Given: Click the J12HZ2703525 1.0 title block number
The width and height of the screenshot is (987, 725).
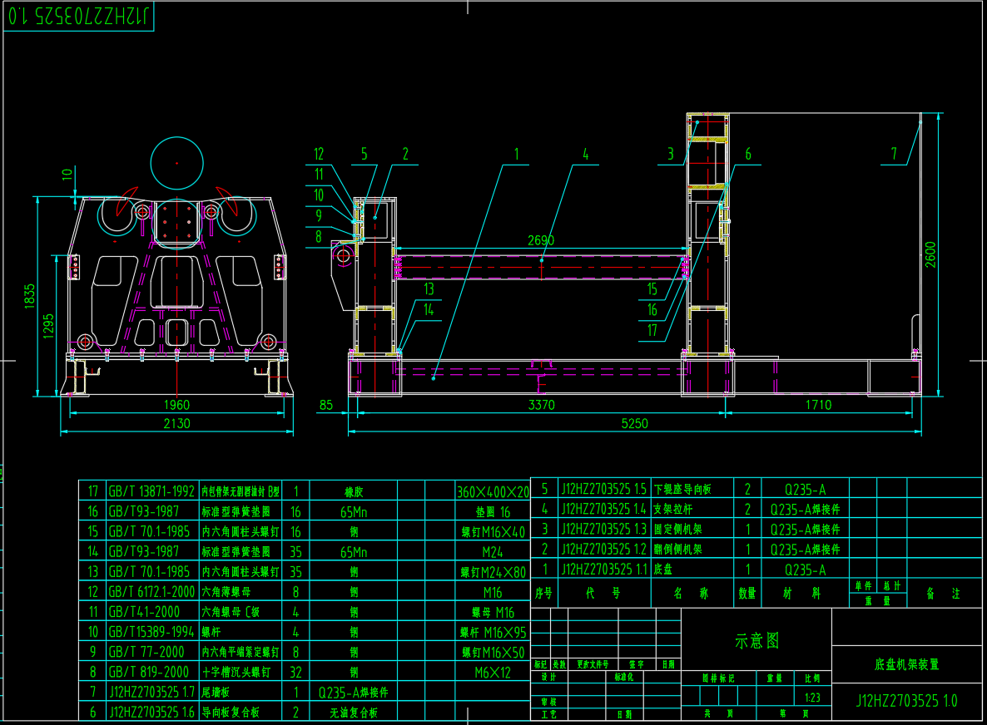Looking at the screenshot, I should point(906,701).
